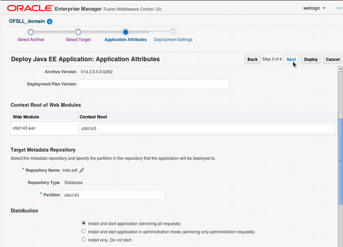343x247 pixels.
Task: Select Install only. Do not start.
Action: tap(84, 239)
